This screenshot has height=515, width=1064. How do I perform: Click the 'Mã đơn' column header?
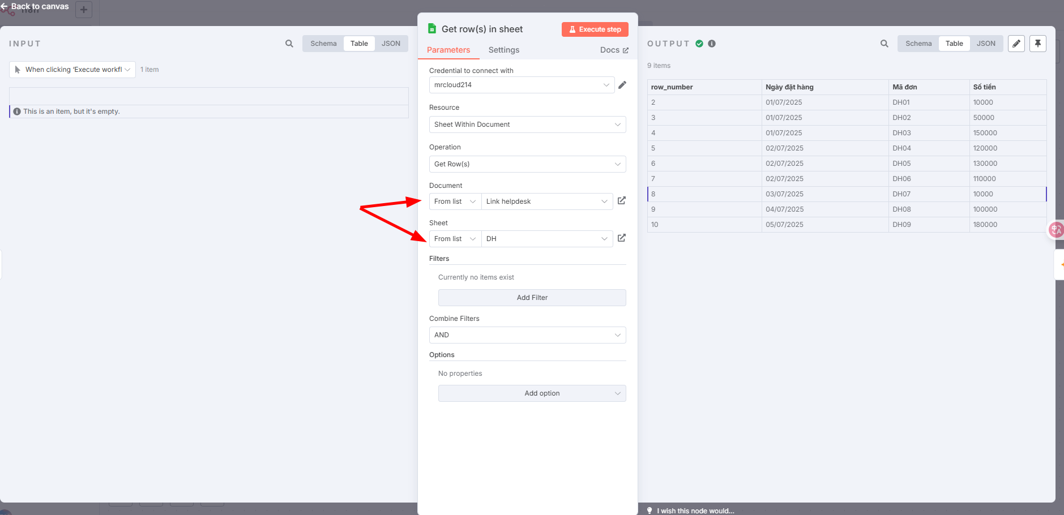(929, 87)
